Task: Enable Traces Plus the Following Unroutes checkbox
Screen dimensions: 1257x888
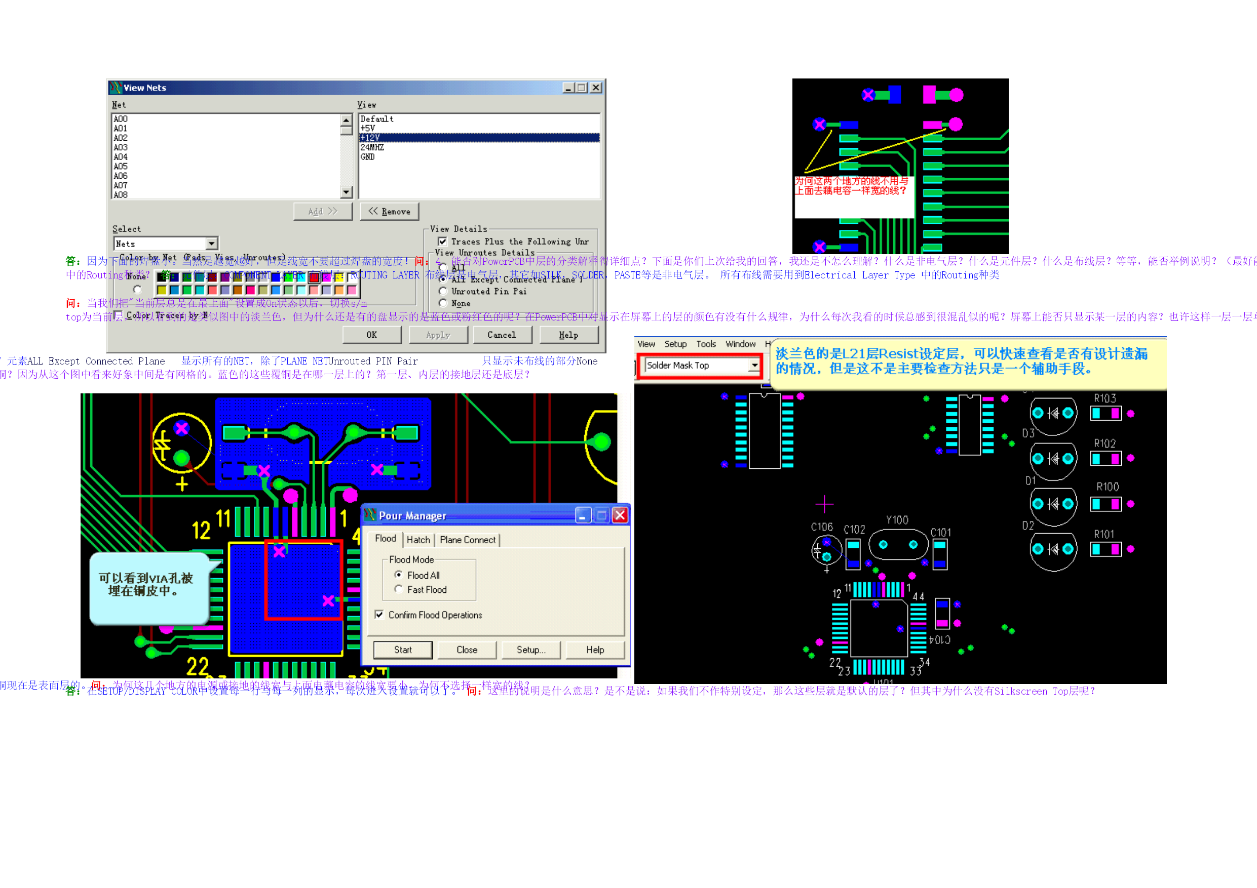Action: click(442, 241)
